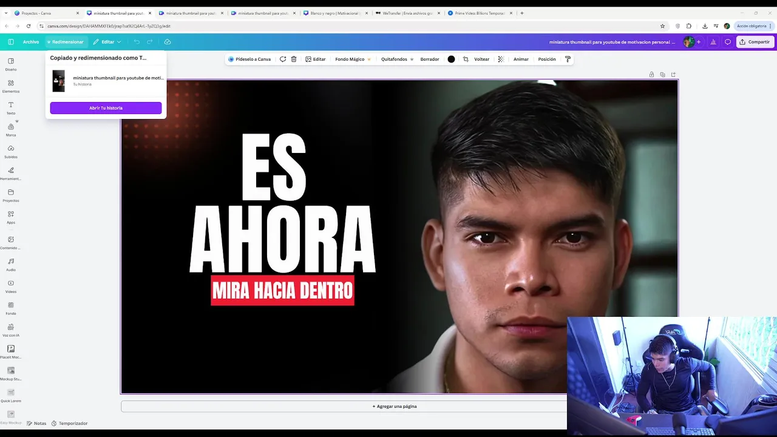
Task: Open the transparency checkerboard icon
Action: [x=501, y=59]
